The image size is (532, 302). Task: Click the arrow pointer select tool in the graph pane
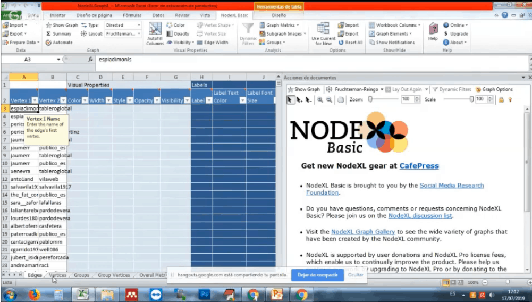290,99
